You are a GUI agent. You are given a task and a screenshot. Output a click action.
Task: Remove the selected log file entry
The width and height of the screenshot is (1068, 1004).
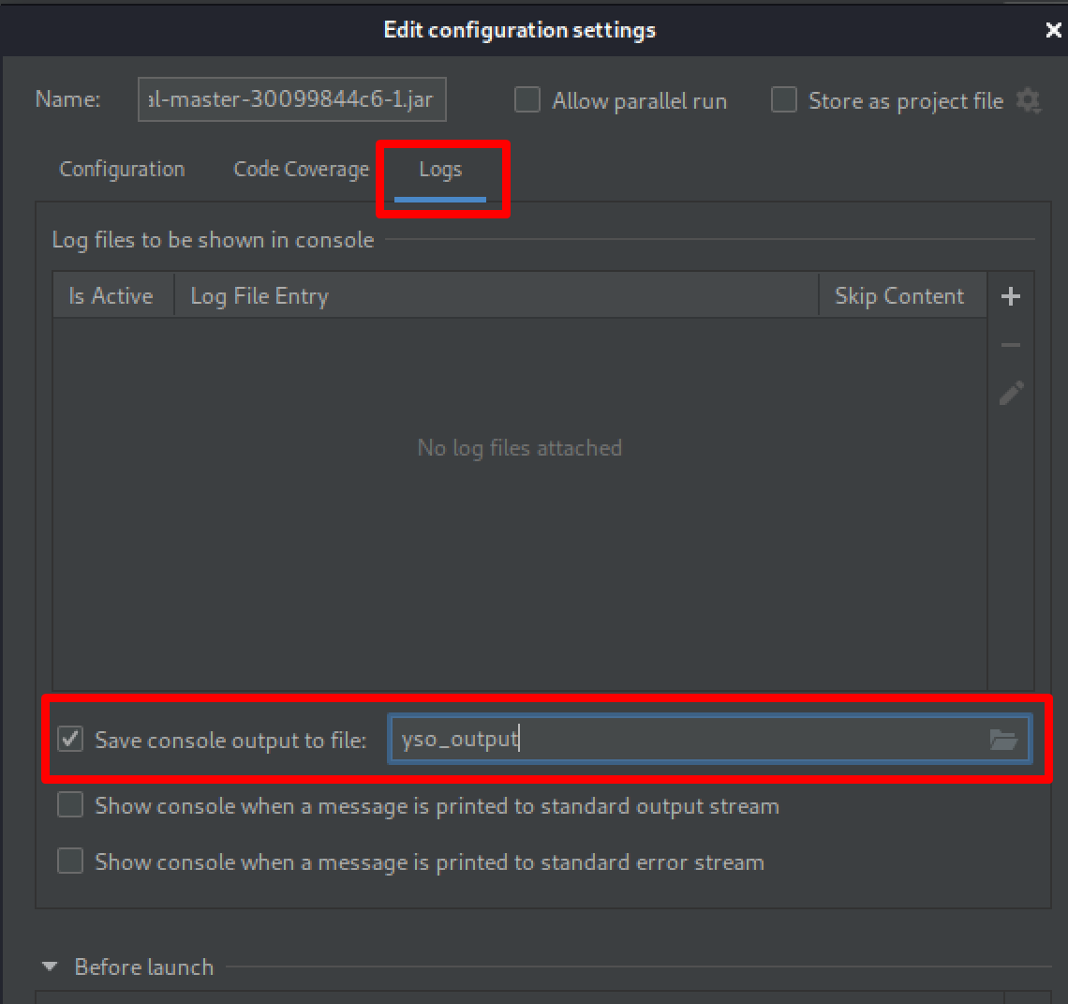point(1010,344)
